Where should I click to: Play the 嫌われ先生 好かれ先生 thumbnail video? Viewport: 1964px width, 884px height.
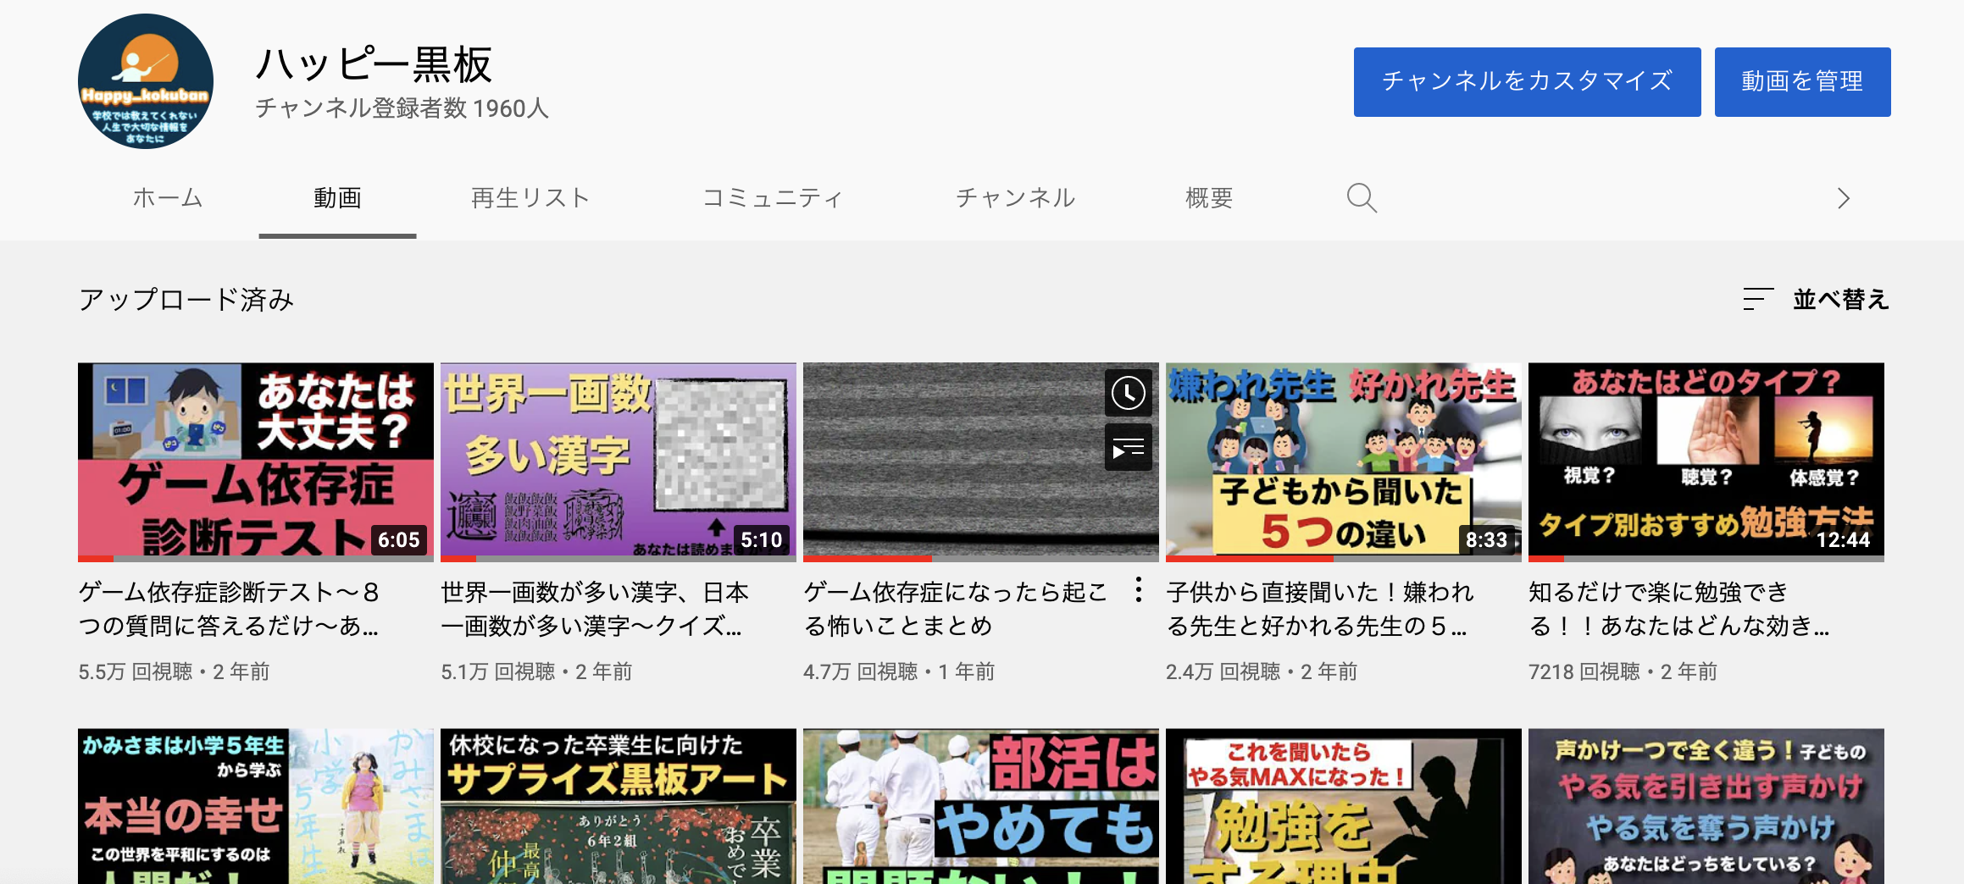pyautogui.click(x=1343, y=460)
